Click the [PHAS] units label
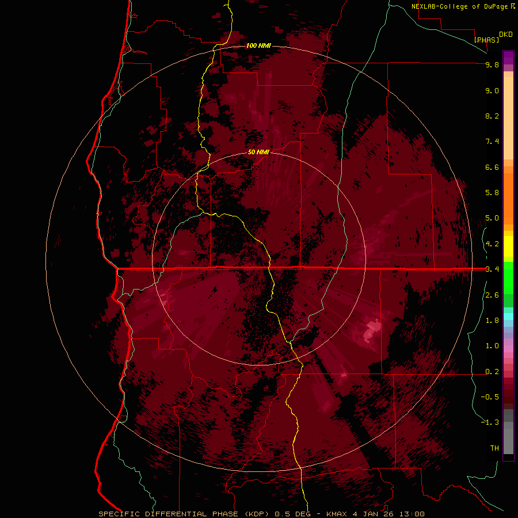 pyautogui.click(x=486, y=40)
